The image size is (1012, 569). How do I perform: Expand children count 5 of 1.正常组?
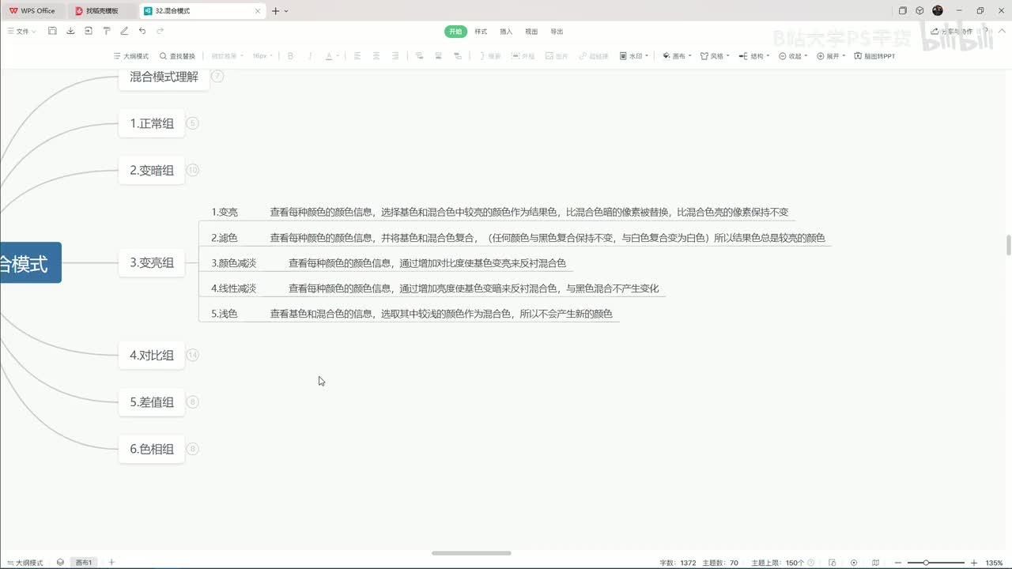point(192,123)
